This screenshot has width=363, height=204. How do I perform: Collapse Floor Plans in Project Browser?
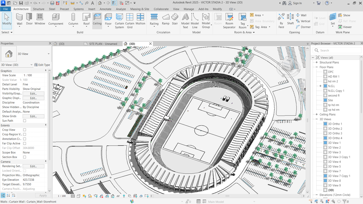coord(317,67)
